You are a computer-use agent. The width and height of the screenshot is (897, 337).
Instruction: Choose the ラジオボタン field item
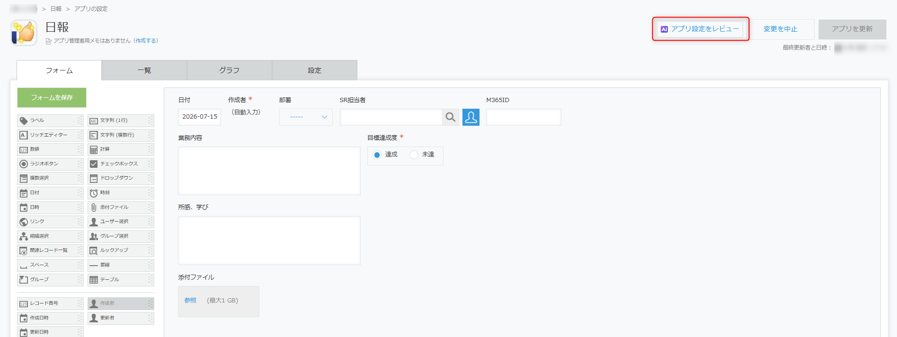click(50, 164)
